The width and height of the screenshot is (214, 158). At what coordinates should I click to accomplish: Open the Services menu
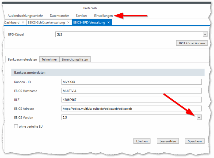click(x=81, y=15)
